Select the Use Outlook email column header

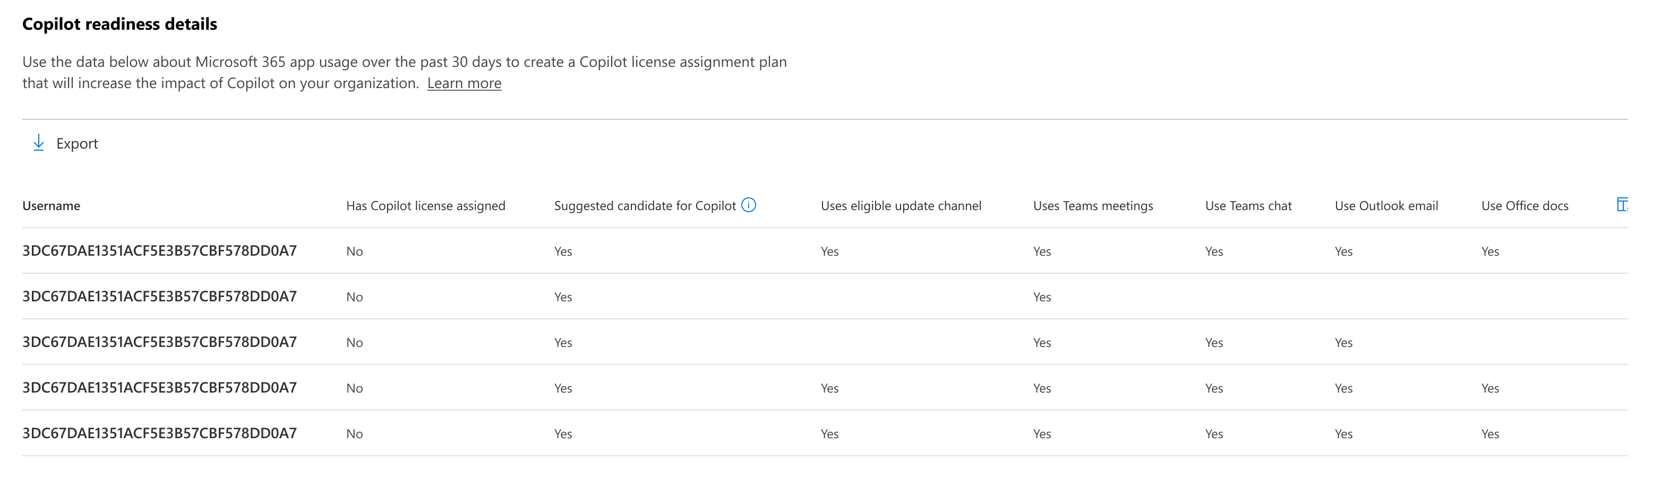[1386, 206]
